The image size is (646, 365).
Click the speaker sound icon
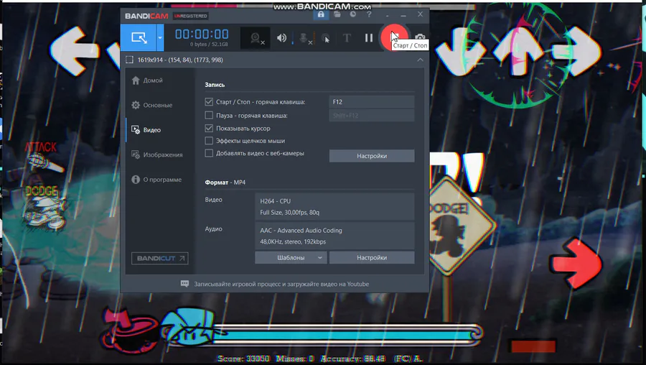[x=282, y=38]
